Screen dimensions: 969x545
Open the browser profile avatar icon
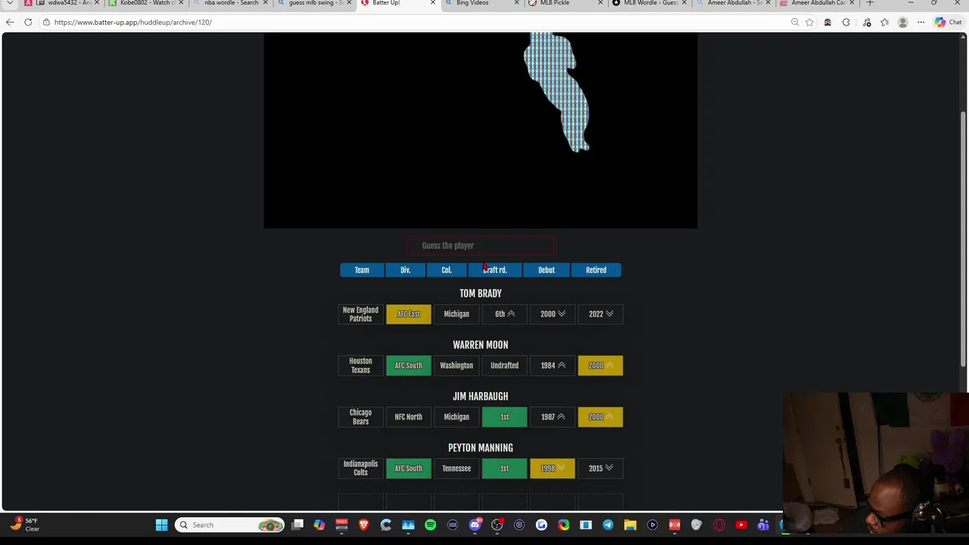tap(902, 22)
